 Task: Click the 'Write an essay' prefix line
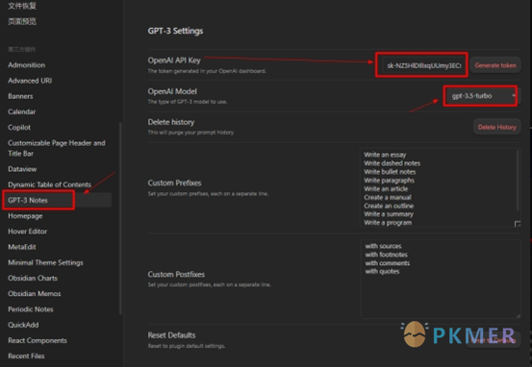[385, 155]
